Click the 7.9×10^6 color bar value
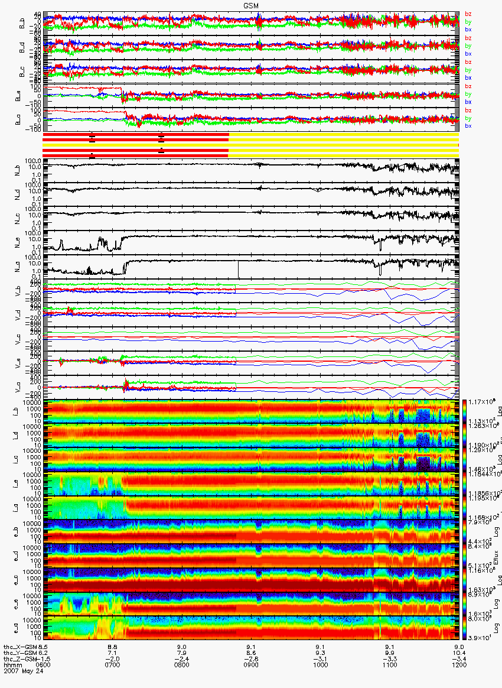Viewport: 502px width, 688px height. pyautogui.click(x=481, y=522)
